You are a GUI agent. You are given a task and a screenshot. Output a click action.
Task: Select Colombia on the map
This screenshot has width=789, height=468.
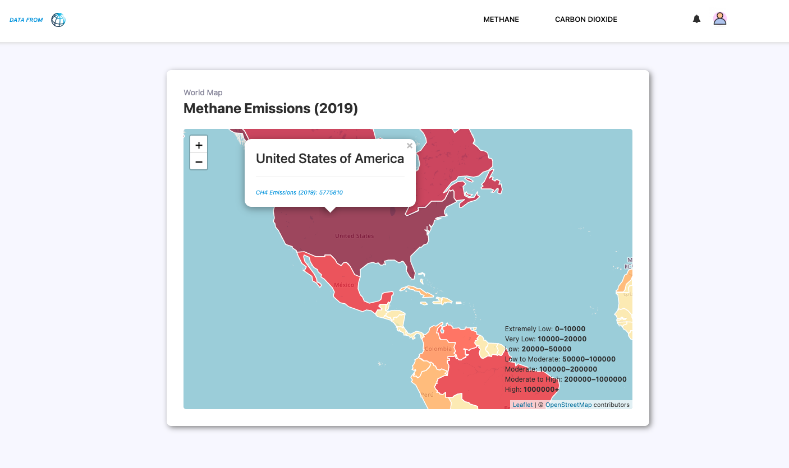tap(438, 348)
